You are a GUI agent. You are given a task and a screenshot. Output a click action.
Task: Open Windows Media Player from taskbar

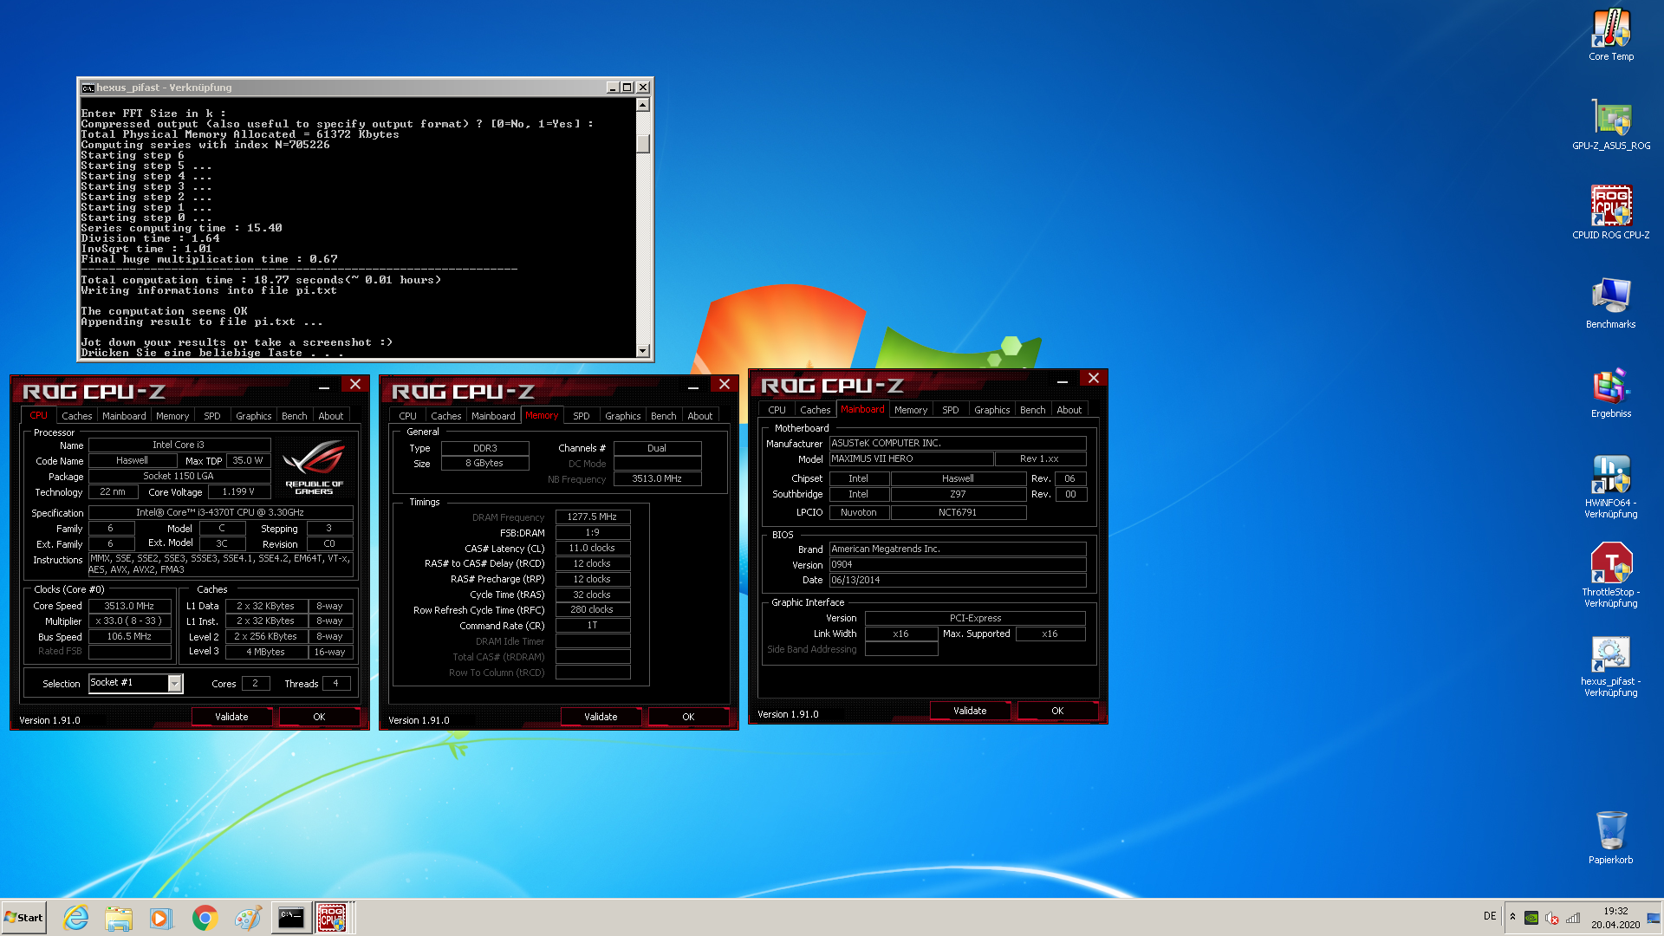[161, 917]
